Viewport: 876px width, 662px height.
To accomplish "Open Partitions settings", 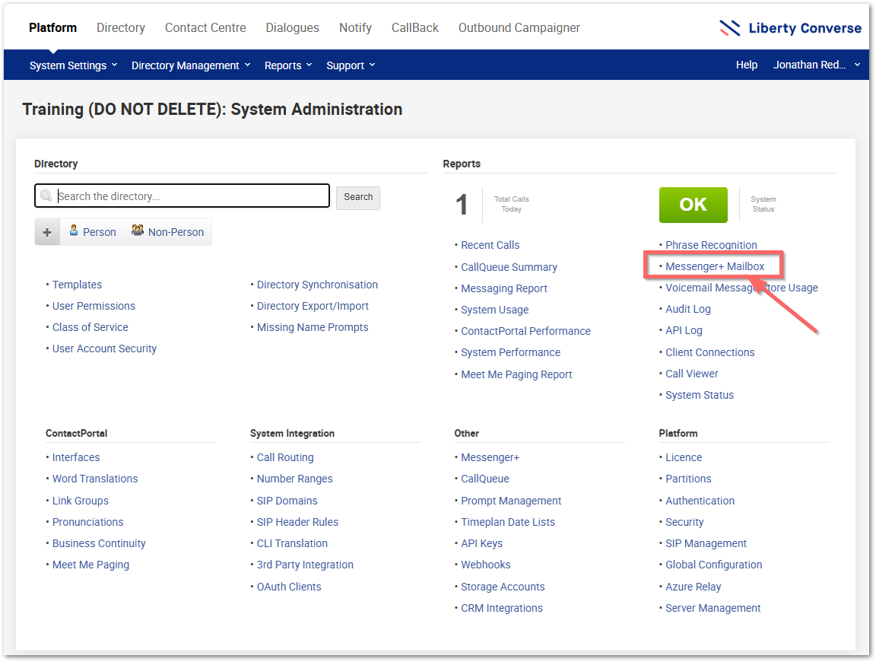I will point(688,479).
